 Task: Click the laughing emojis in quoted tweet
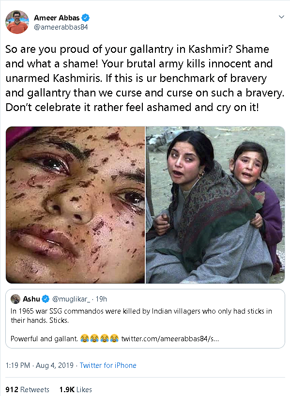point(99,338)
